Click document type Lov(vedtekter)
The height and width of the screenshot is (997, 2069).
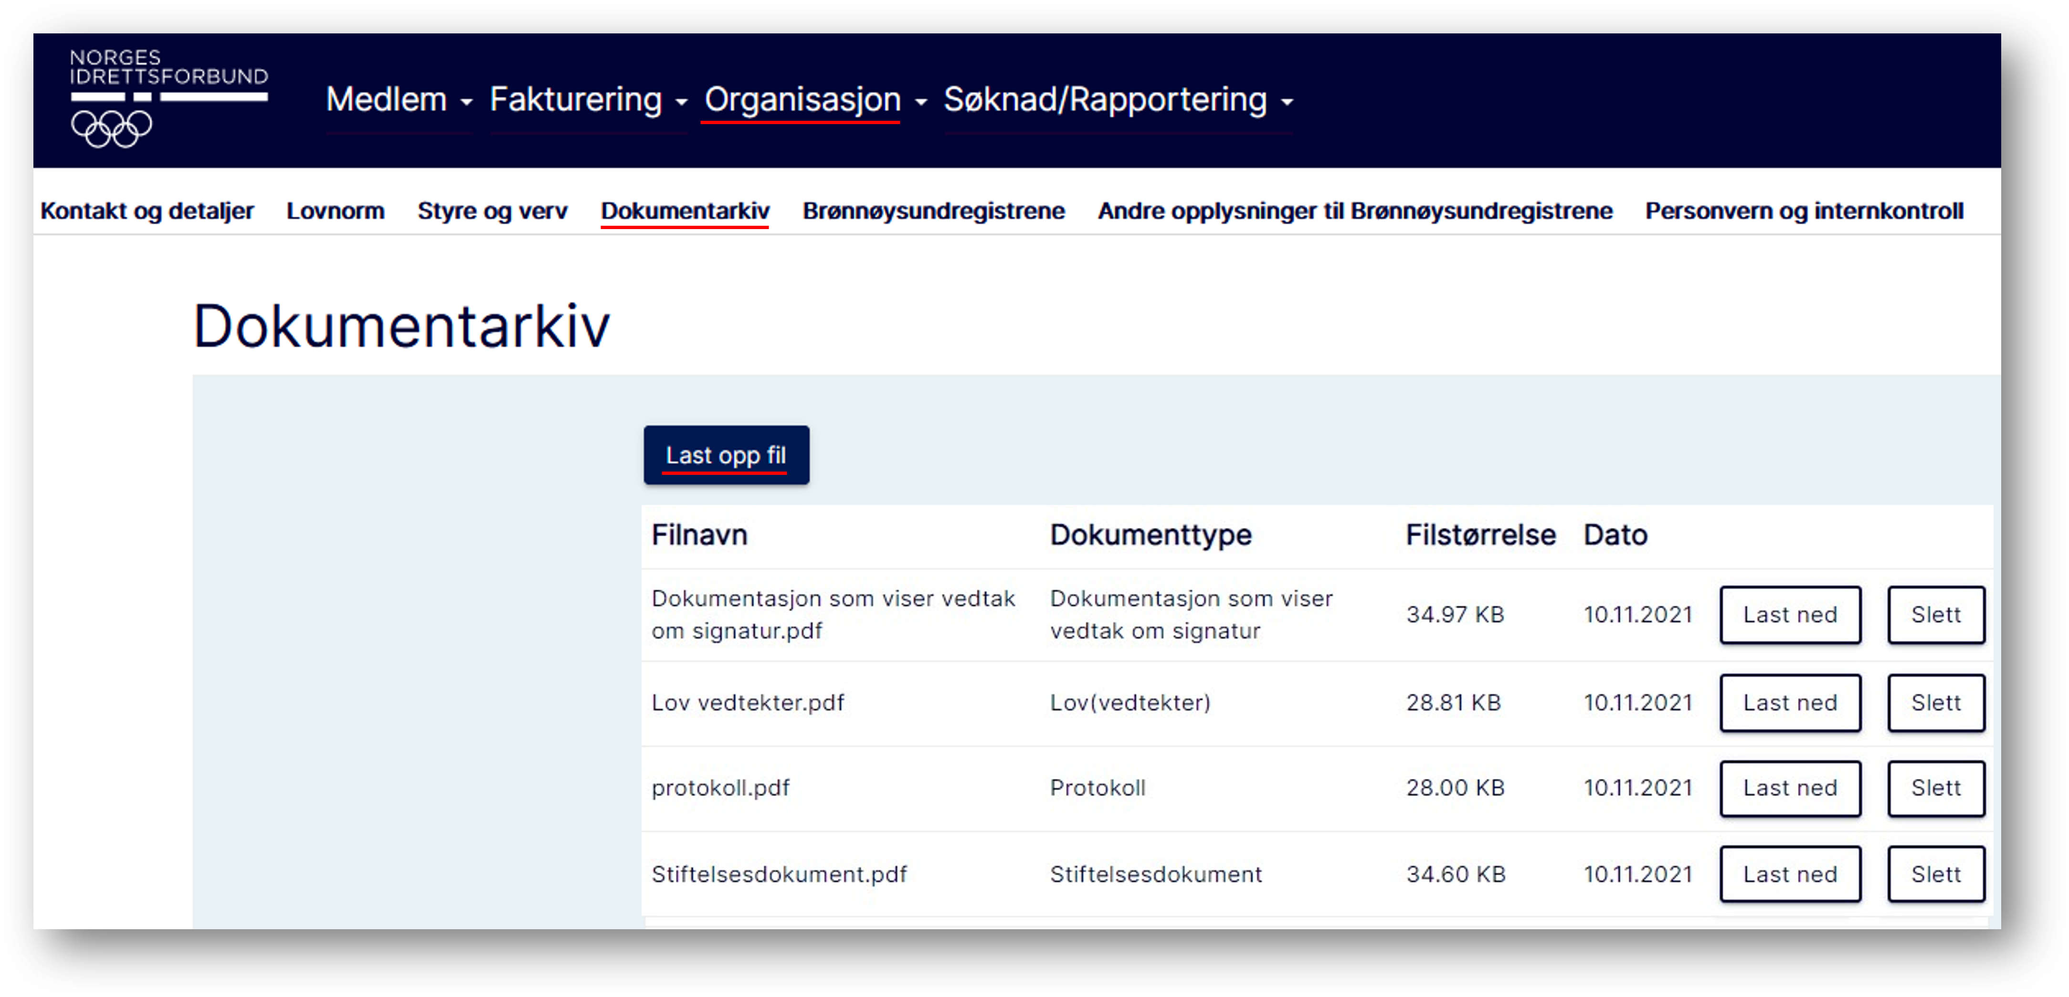point(1130,703)
